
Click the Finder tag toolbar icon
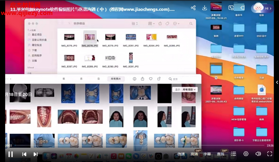(x=167, y=23)
